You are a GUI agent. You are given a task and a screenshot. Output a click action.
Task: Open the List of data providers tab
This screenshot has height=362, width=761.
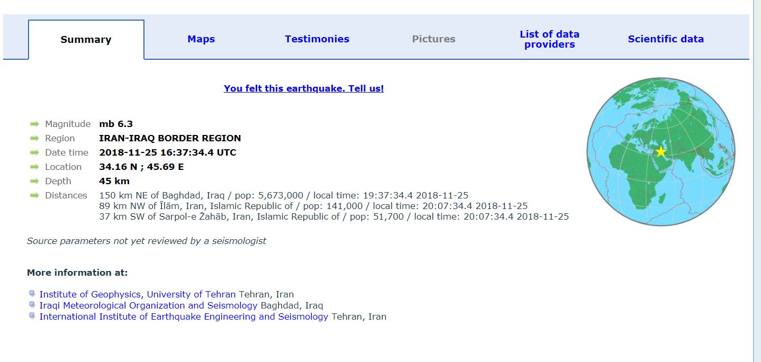click(549, 39)
